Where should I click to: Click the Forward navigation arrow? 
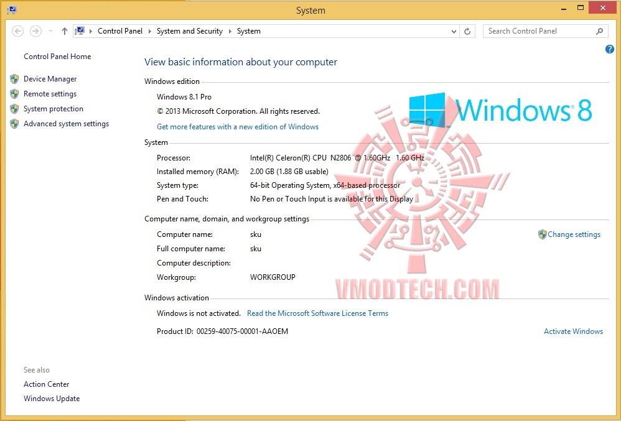tap(35, 31)
